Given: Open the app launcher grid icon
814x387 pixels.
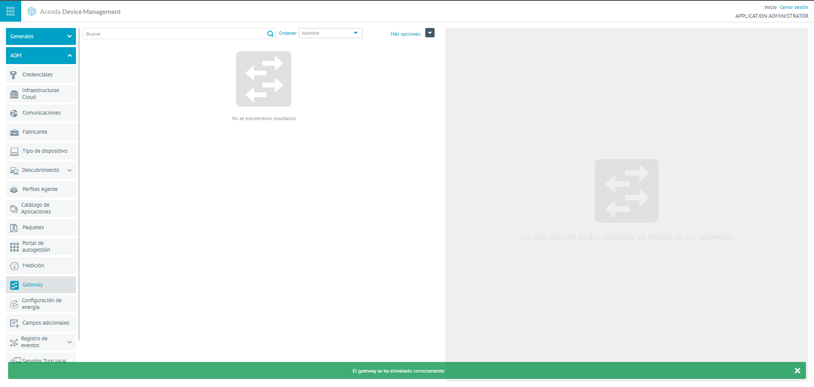Looking at the screenshot, I should coord(11,11).
